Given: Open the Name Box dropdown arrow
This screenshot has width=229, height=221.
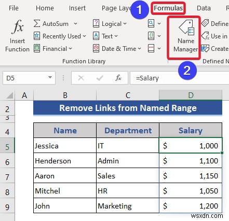Looking at the screenshot, I should (50, 77).
